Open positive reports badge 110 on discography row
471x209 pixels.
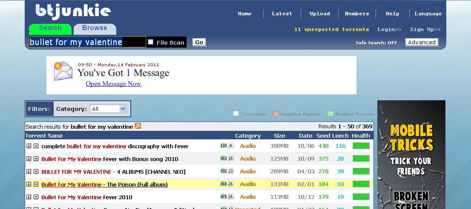point(224,146)
